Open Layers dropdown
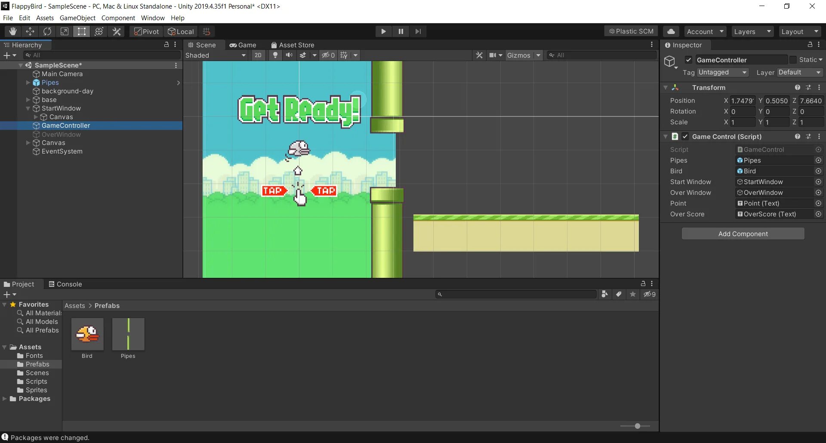 [x=752, y=31]
